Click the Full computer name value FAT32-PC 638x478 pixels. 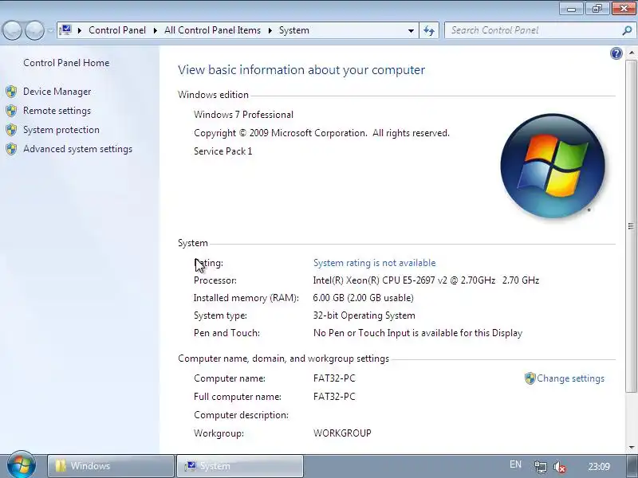[x=334, y=397]
